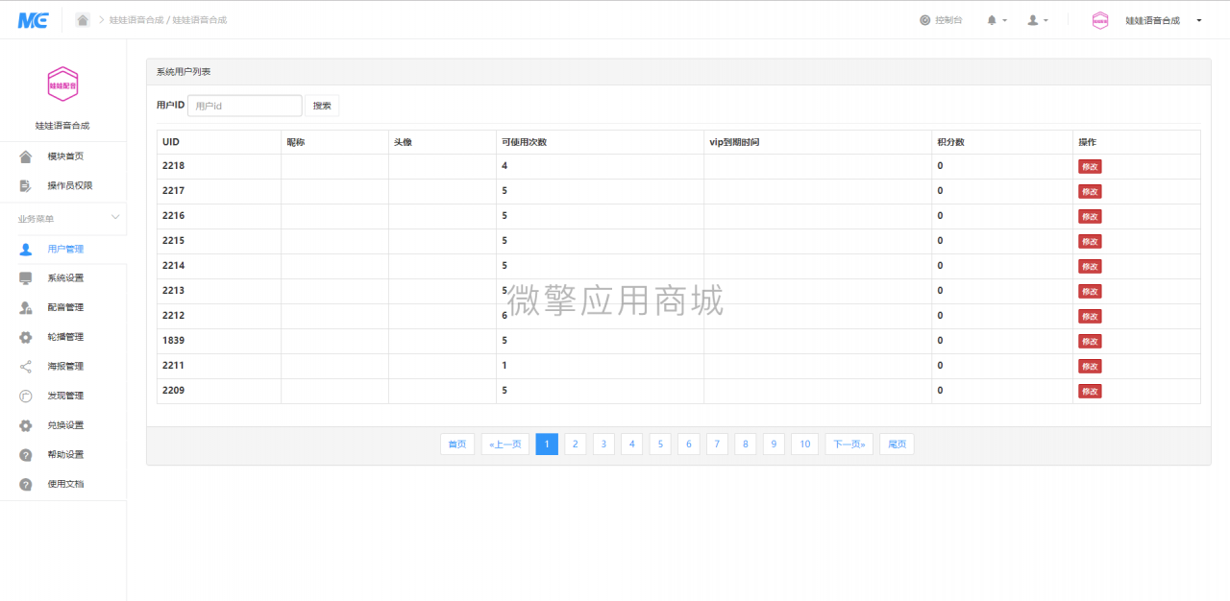1230x601 pixels.
Task: Open 轮播管理 menu item
Action: (63, 337)
